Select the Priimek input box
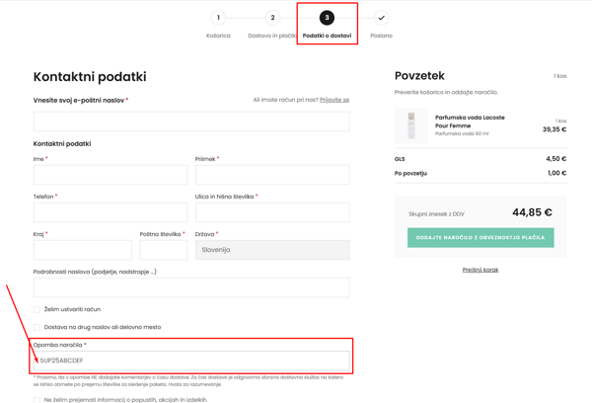This screenshot has height=403, width=592. tap(272, 175)
